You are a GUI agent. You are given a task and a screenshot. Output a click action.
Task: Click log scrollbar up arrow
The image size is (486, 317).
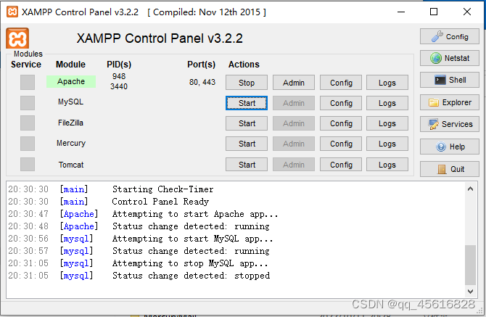pos(470,189)
